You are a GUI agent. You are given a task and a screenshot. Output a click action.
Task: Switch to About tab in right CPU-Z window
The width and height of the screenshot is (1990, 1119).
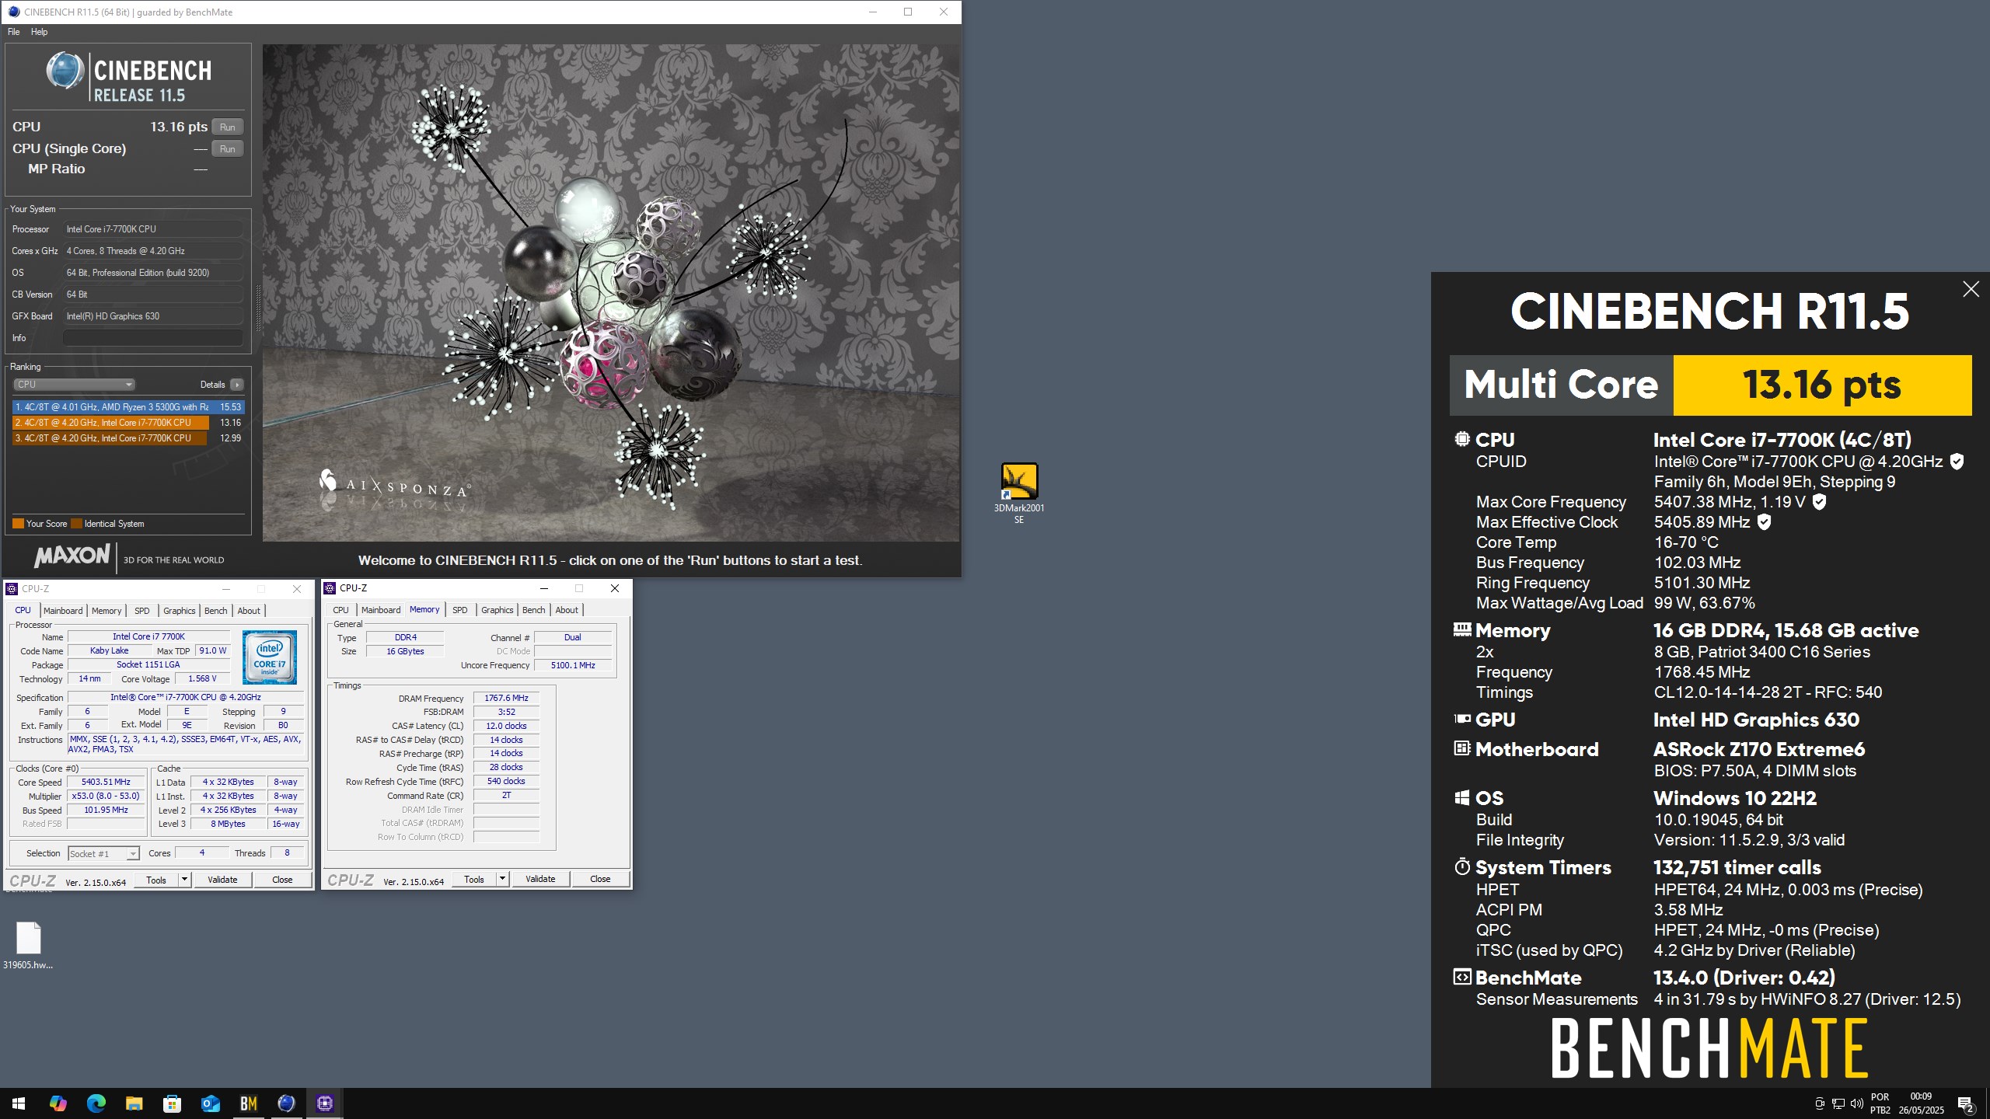tap(567, 610)
